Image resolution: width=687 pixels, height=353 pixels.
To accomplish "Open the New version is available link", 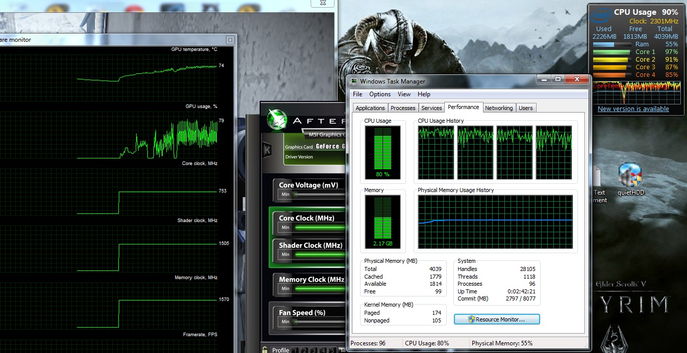I will tap(633, 108).
